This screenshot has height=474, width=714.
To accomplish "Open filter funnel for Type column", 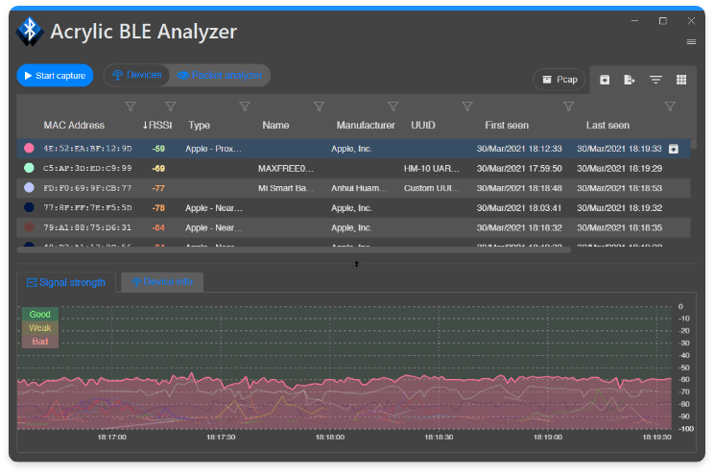I will tap(245, 107).
